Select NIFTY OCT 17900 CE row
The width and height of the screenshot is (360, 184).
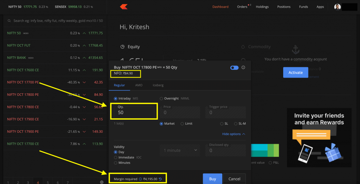click(55, 119)
